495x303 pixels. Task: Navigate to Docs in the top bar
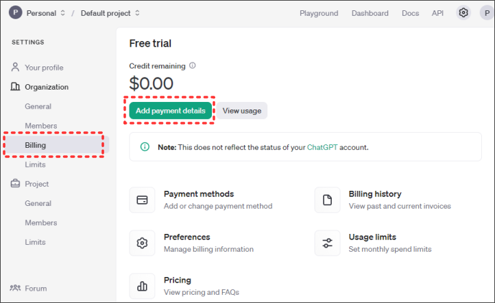(410, 13)
